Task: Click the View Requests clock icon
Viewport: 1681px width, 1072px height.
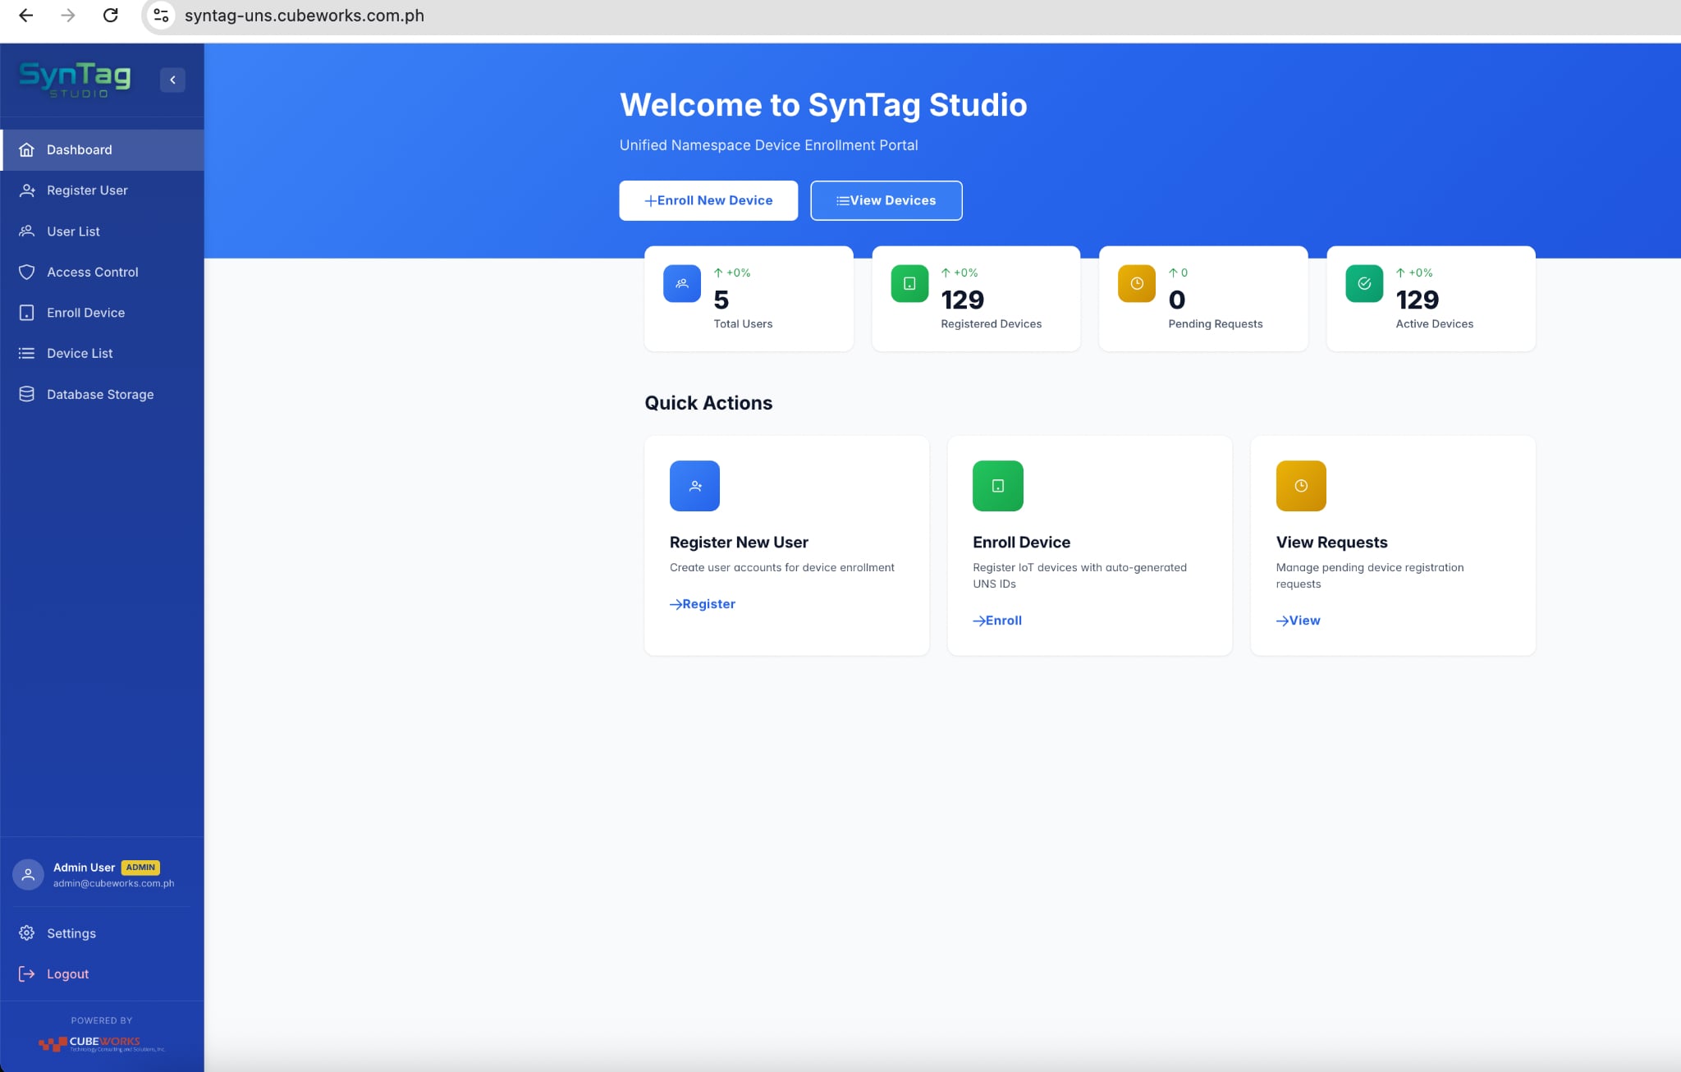Action: point(1300,486)
